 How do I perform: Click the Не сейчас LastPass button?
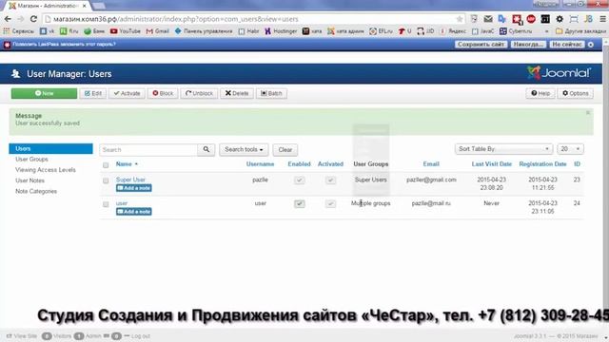pos(567,45)
